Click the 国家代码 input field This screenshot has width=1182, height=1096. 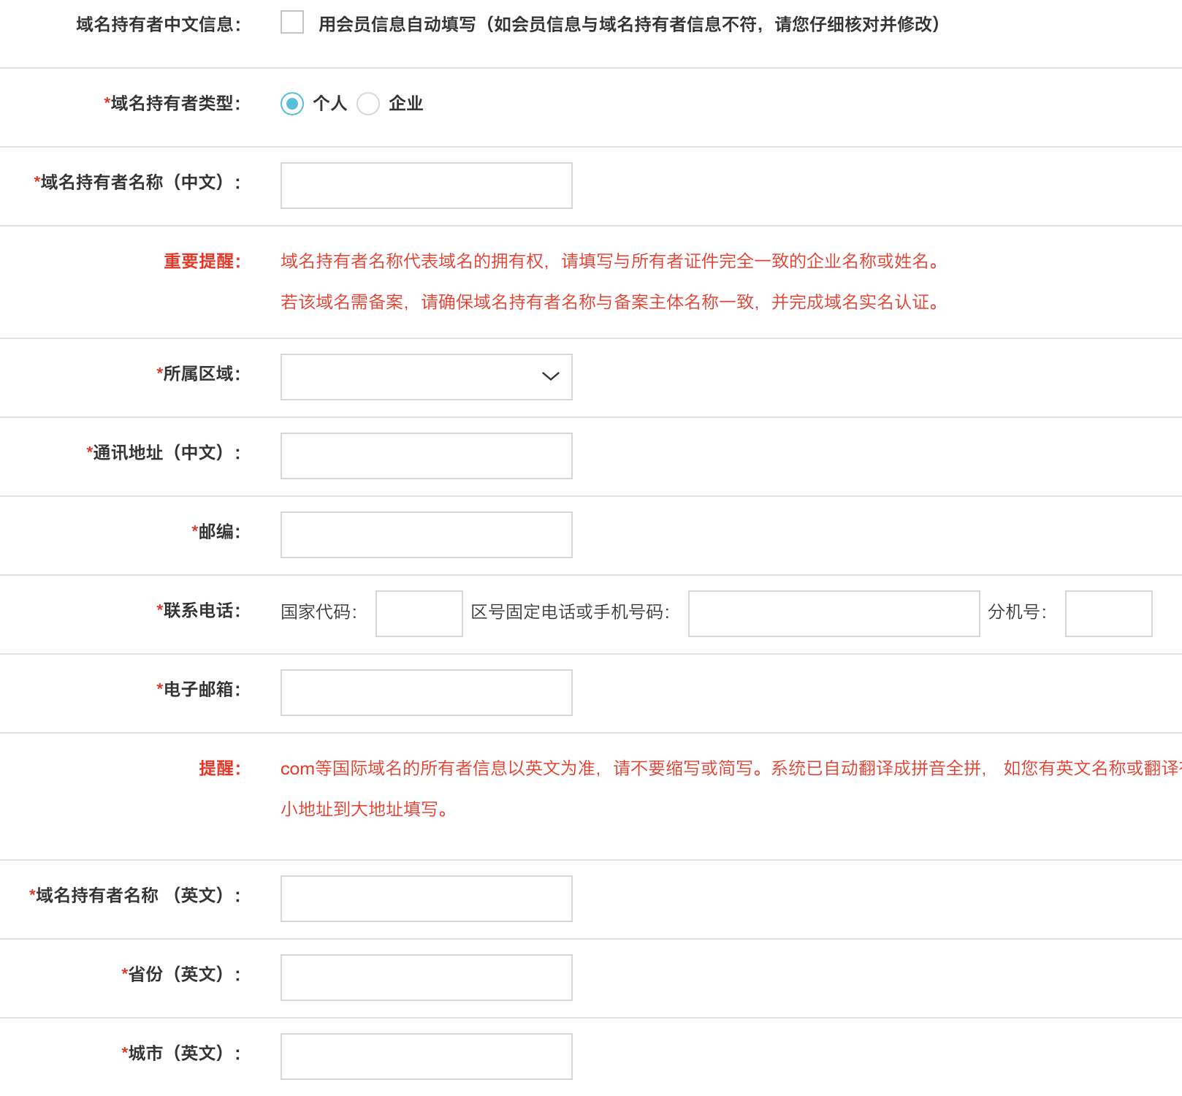[x=419, y=614]
